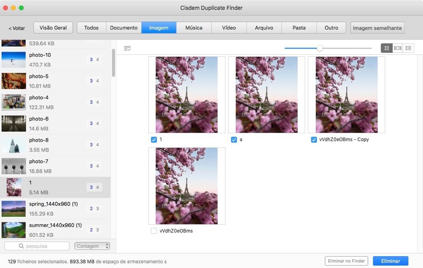This screenshot has height=268, width=423.
Task: Open the auto-select rules icon
Action: point(127,48)
